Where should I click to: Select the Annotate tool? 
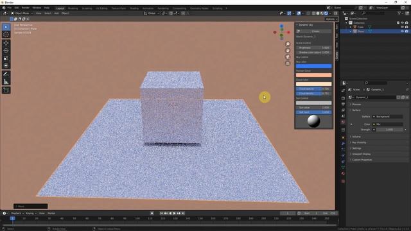click(6, 74)
